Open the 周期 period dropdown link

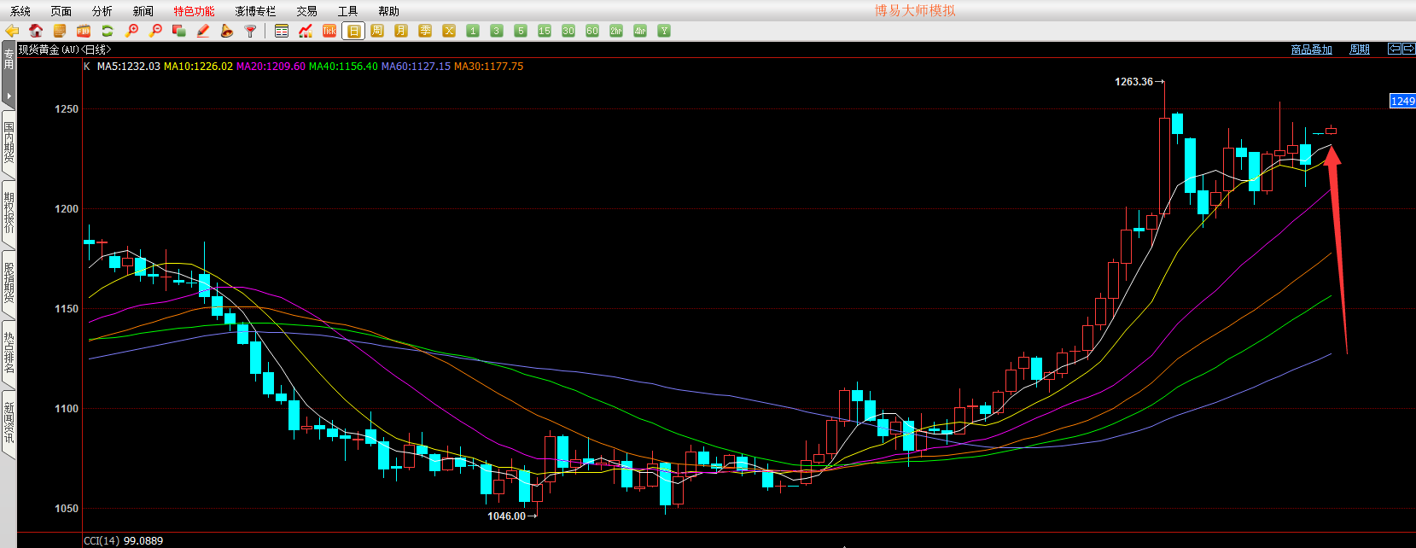point(1359,50)
